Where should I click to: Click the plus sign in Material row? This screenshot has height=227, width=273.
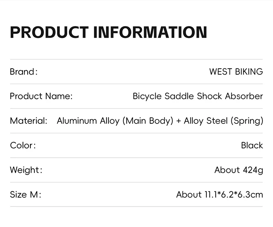click(x=178, y=121)
